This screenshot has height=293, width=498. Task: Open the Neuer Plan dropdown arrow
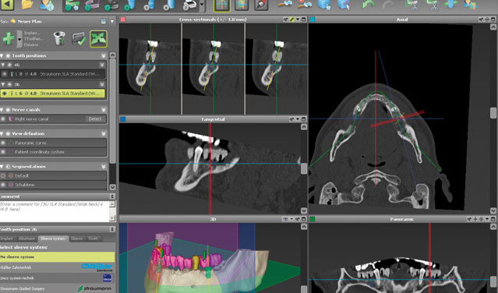point(111,22)
